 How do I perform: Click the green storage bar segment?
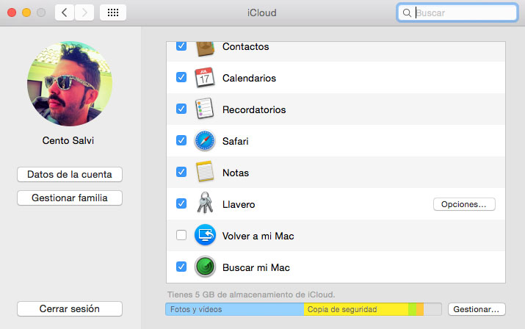tap(412, 309)
